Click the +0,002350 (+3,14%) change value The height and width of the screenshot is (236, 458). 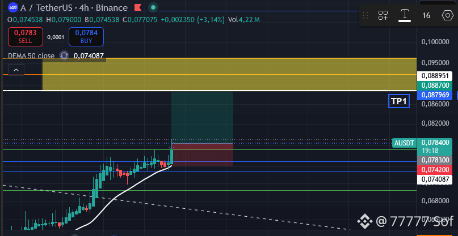192,20
